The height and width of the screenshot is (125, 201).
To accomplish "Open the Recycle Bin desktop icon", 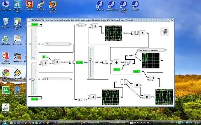I will 6,23.
